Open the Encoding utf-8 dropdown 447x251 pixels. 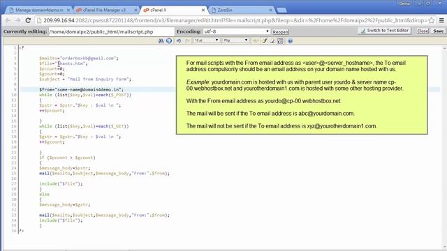(237, 31)
